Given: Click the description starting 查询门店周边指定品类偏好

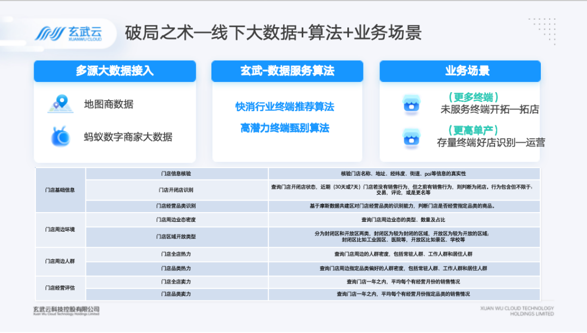Looking at the screenshot, I should point(403,268).
